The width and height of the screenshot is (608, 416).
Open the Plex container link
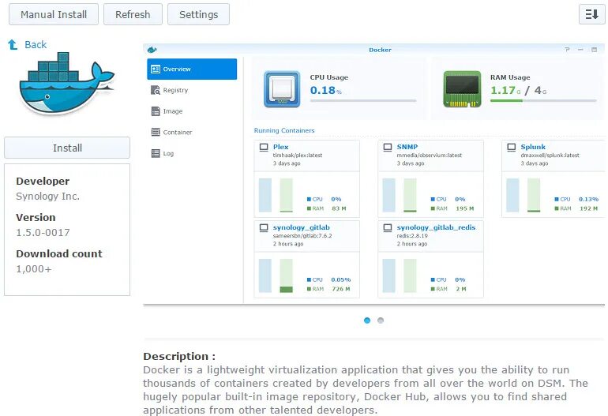[281, 147]
